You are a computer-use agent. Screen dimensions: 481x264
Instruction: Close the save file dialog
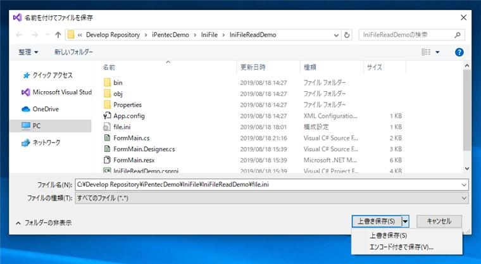pyautogui.click(x=463, y=18)
